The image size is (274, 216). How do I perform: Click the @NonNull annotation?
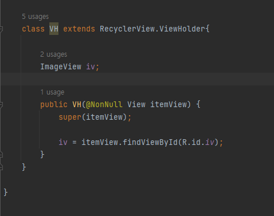click(x=104, y=105)
